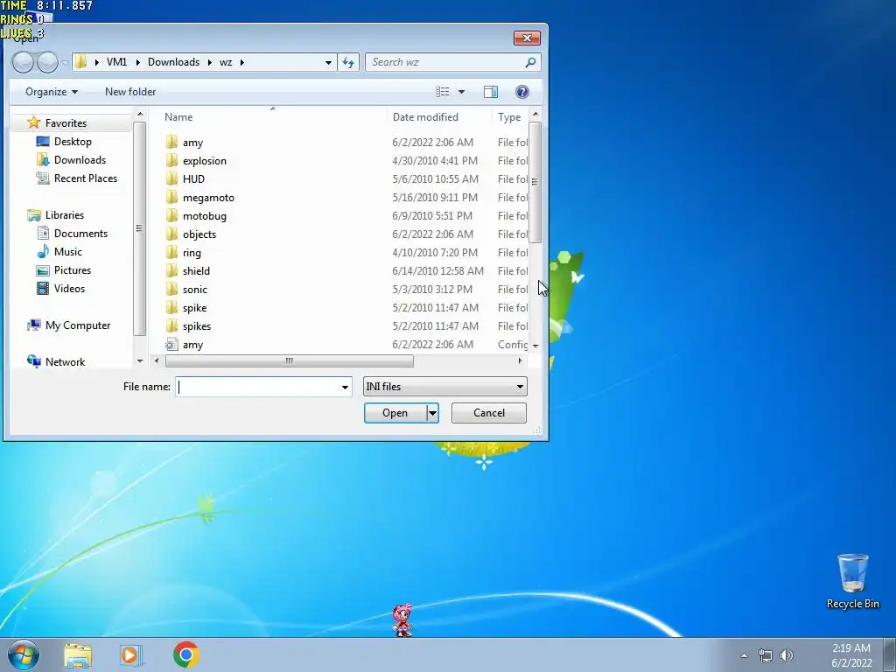Open the volume control in tray

(787, 655)
